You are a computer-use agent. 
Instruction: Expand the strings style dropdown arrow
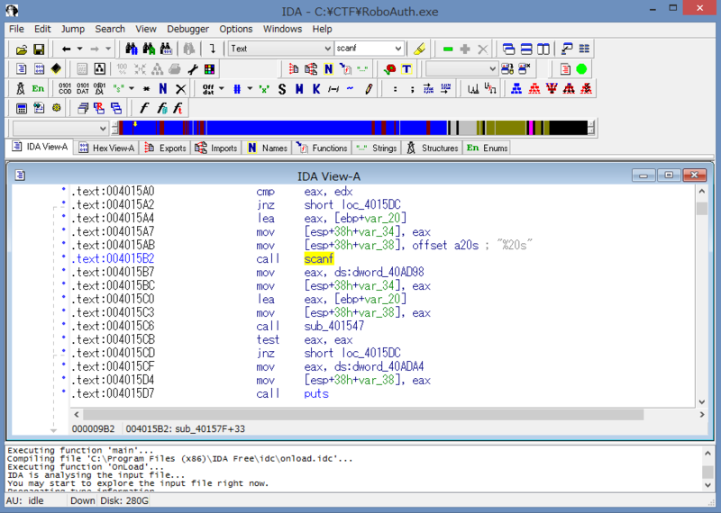pyautogui.click(x=132, y=88)
